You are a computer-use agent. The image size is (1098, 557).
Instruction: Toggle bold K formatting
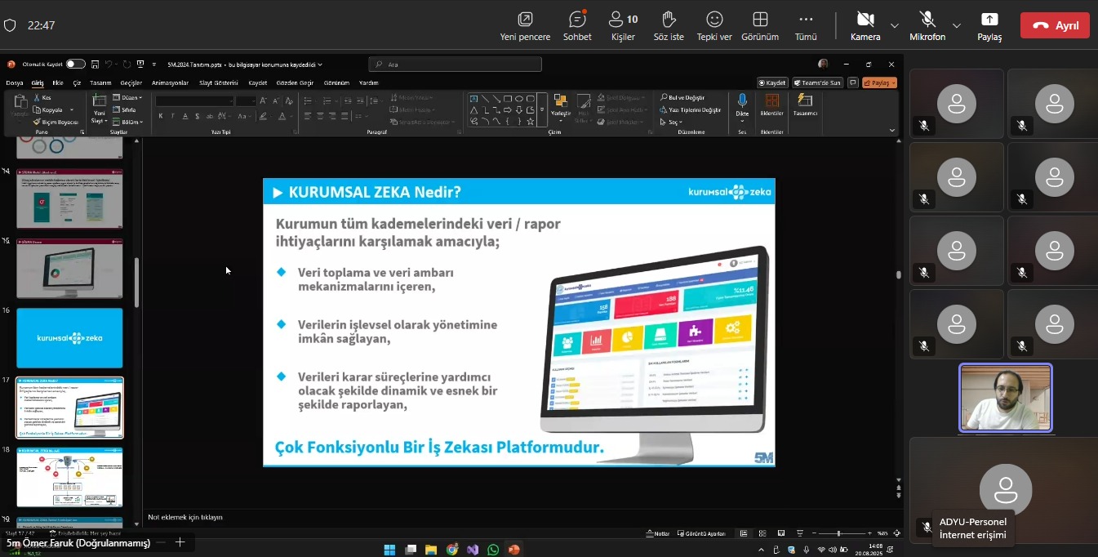pyautogui.click(x=161, y=116)
